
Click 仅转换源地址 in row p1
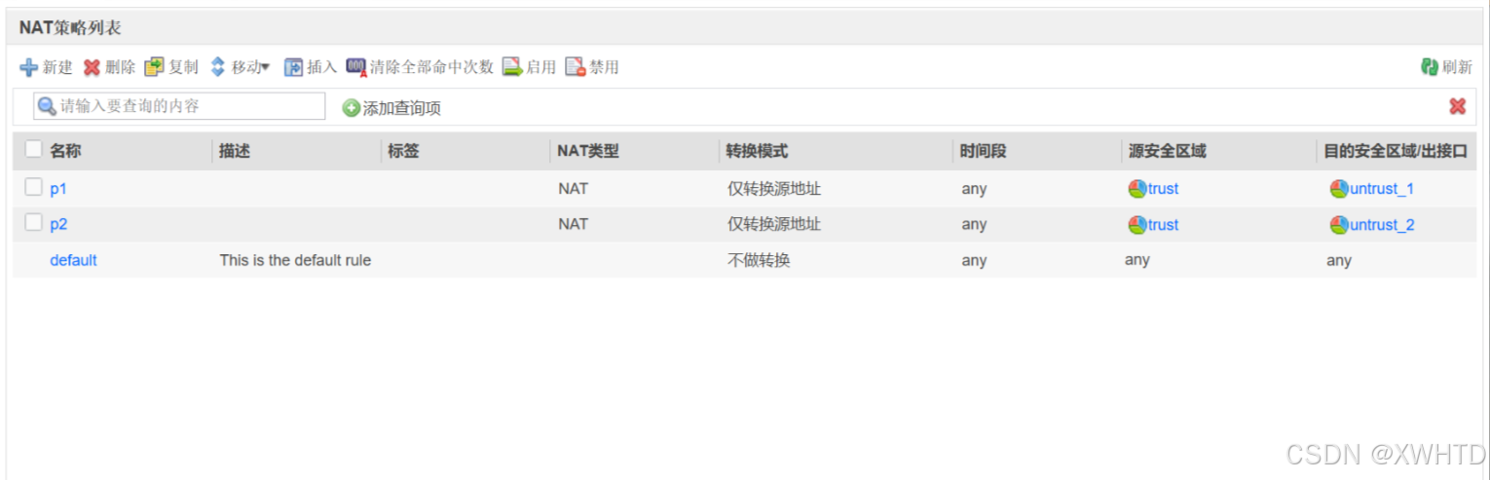coord(774,189)
